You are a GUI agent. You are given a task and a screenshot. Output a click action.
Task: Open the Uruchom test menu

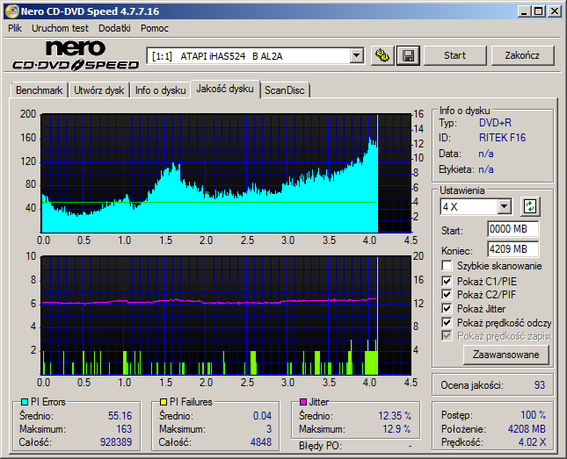[60, 28]
